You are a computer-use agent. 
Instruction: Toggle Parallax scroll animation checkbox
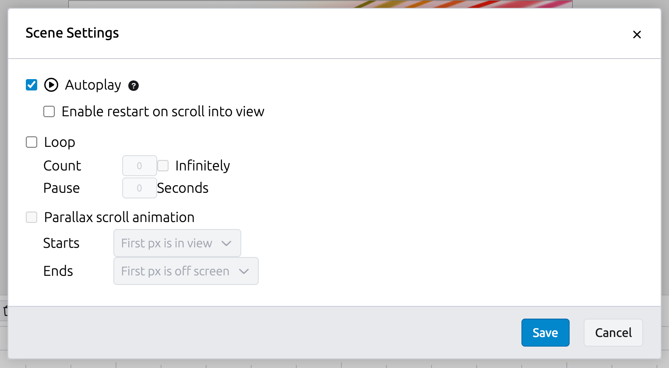click(32, 217)
